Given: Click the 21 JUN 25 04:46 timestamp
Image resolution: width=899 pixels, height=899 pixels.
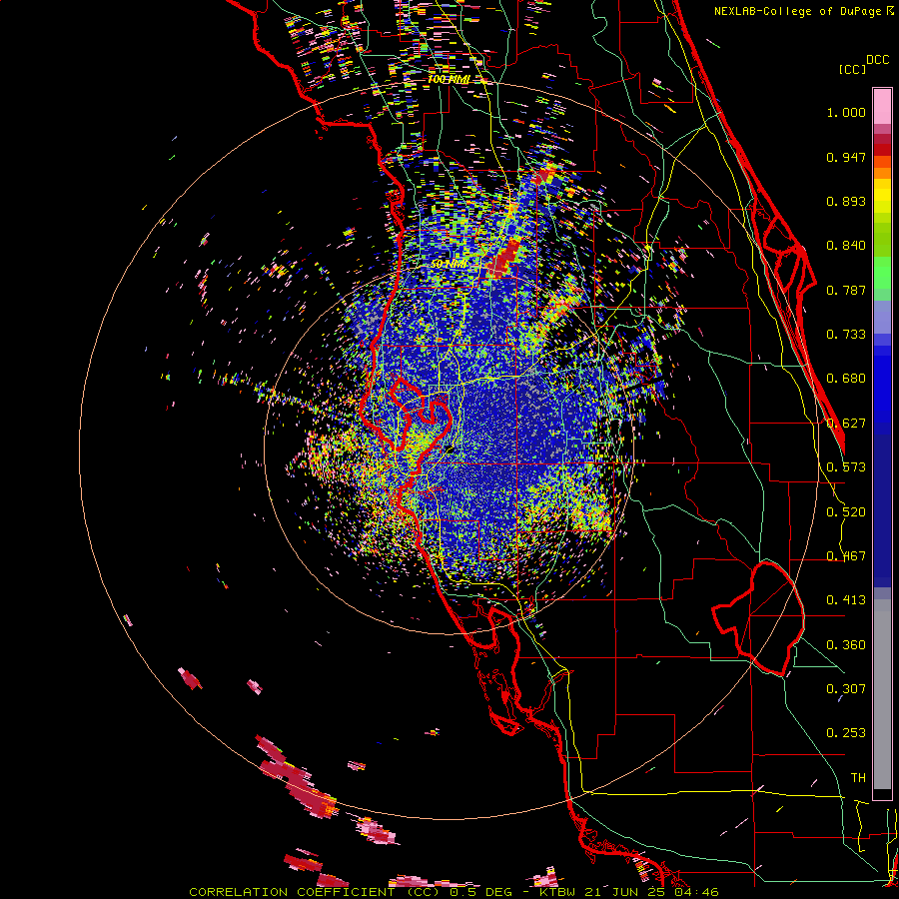Looking at the screenshot, I should [x=652, y=892].
